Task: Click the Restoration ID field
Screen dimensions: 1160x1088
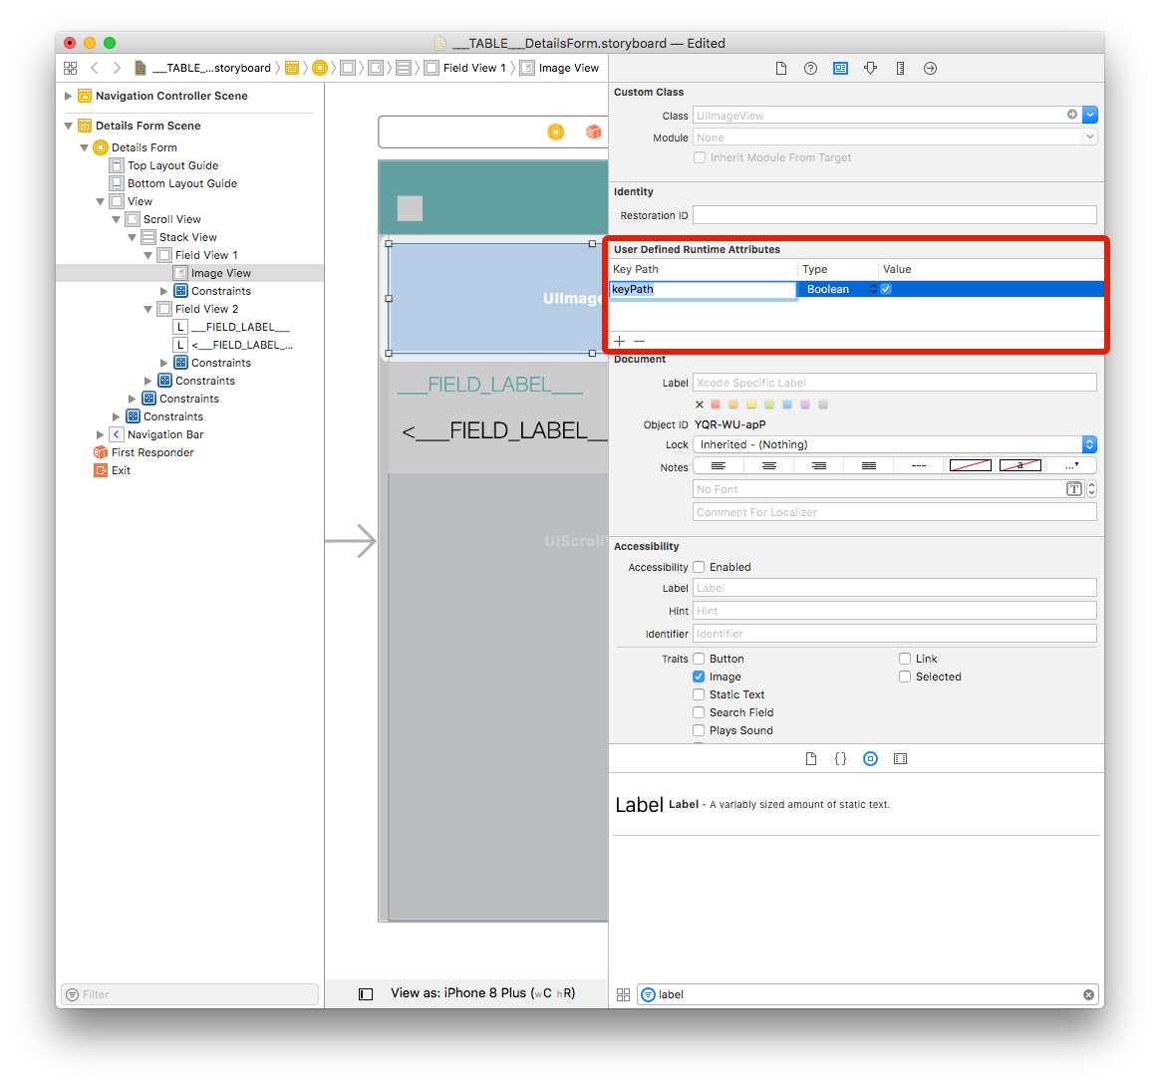Action: (894, 215)
